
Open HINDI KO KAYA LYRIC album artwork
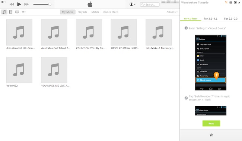point(124,32)
